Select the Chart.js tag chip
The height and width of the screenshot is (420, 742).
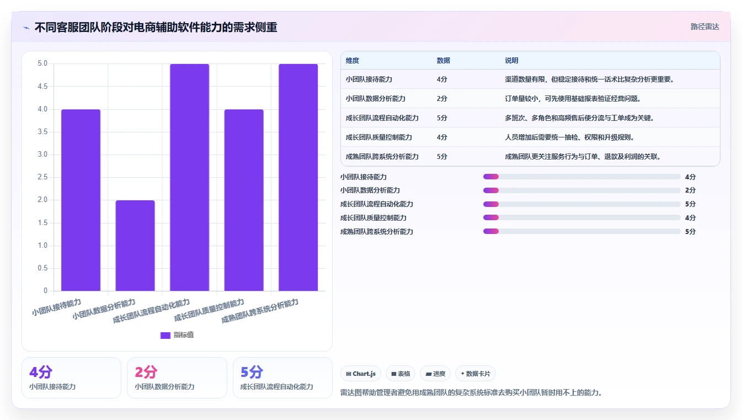[x=361, y=374]
